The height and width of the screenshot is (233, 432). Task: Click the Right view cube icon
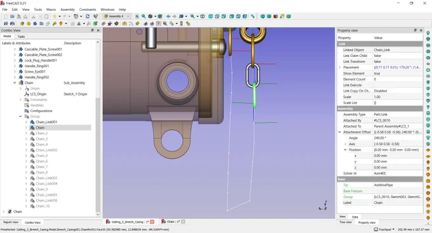point(224,16)
